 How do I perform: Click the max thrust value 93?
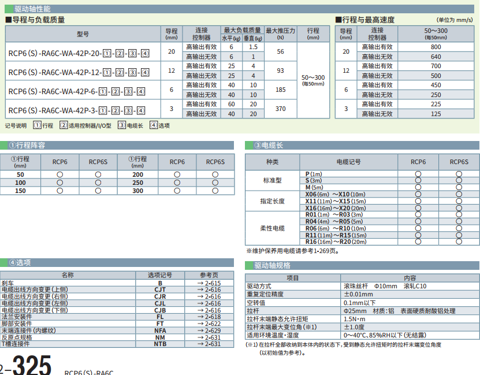tap(280, 70)
